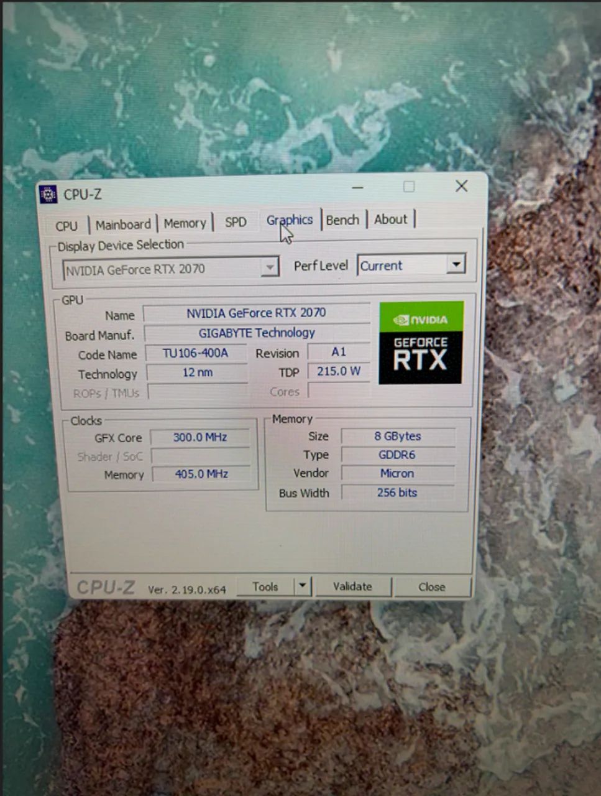Click the empty ROPs / TMUs field
The height and width of the screenshot is (796, 601).
pyautogui.click(x=198, y=392)
